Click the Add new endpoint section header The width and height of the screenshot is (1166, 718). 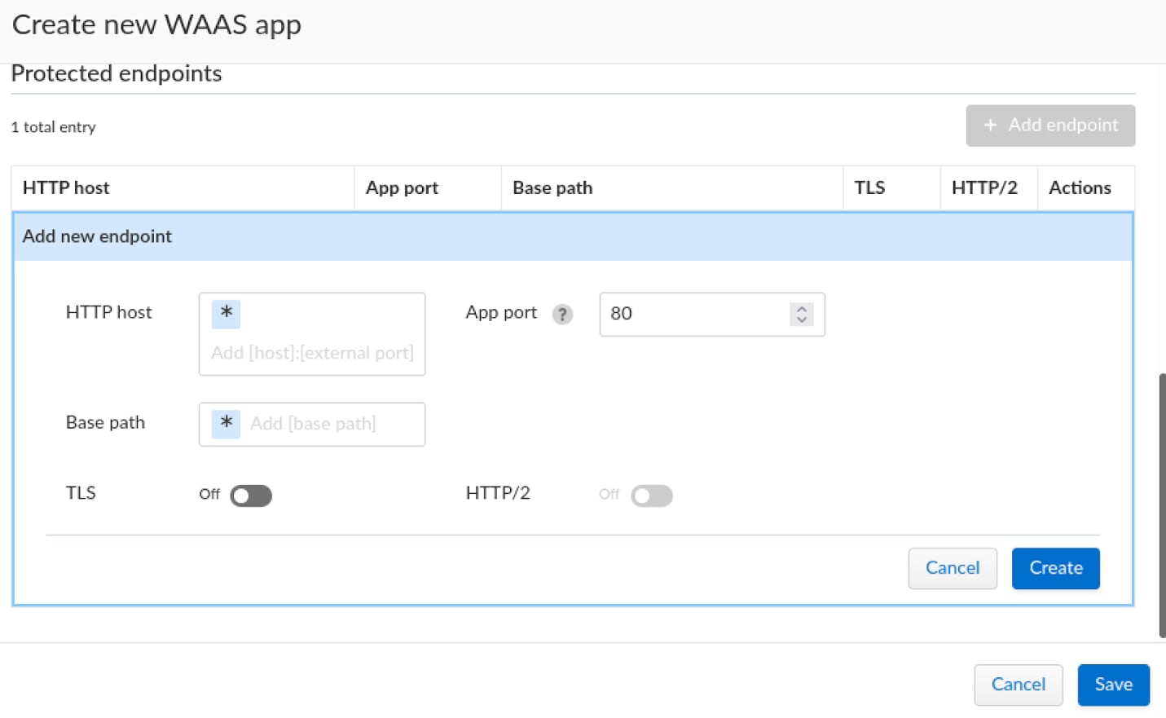(x=573, y=236)
